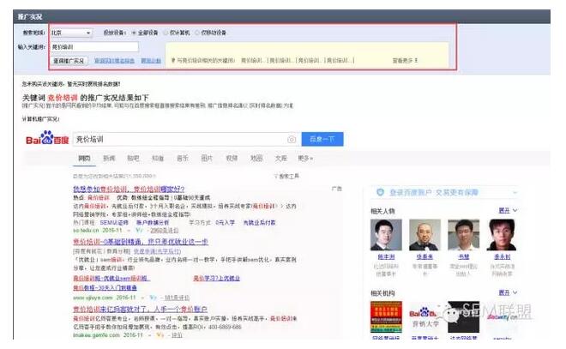Open fourth related person photo
Image resolution: width=566 pixels, height=349 pixels.
[x=502, y=235]
